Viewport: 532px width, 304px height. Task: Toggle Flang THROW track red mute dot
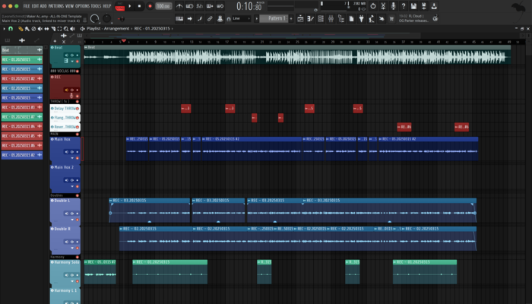(x=78, y=118)
